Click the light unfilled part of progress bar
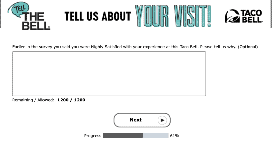The height and width of the screenshot is (144, 272). point(155,136)
